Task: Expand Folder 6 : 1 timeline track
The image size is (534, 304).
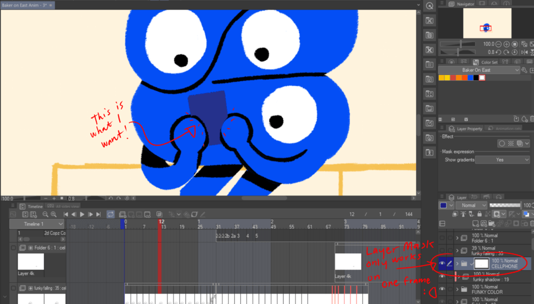Action: [x=31, y=248]
